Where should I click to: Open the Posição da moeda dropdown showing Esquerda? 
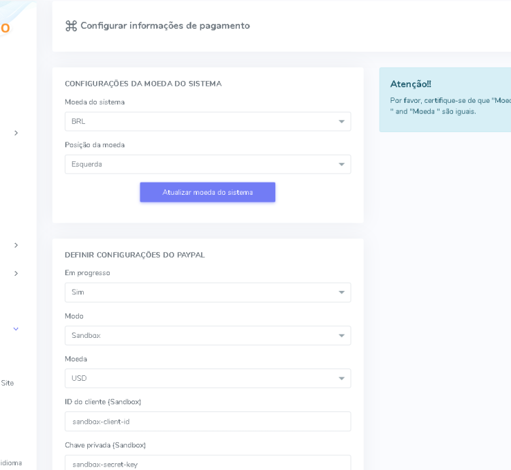[207, 164]
